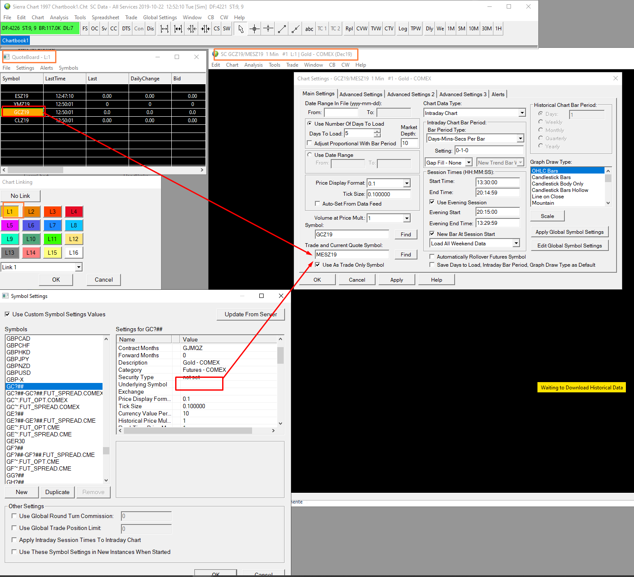Image resolution: width=634 pixels, height=577 pixels.
Task: Select GBPUSD in the Symbols list
Action: (x=18, y=373)
